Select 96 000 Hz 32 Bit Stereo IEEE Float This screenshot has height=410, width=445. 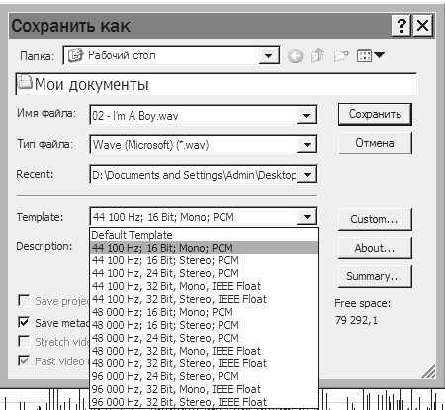[x=204, y=402]
